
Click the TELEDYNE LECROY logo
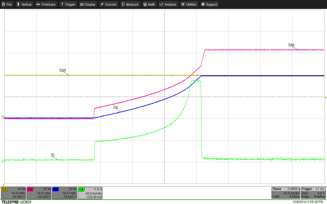tap(16, 202)
